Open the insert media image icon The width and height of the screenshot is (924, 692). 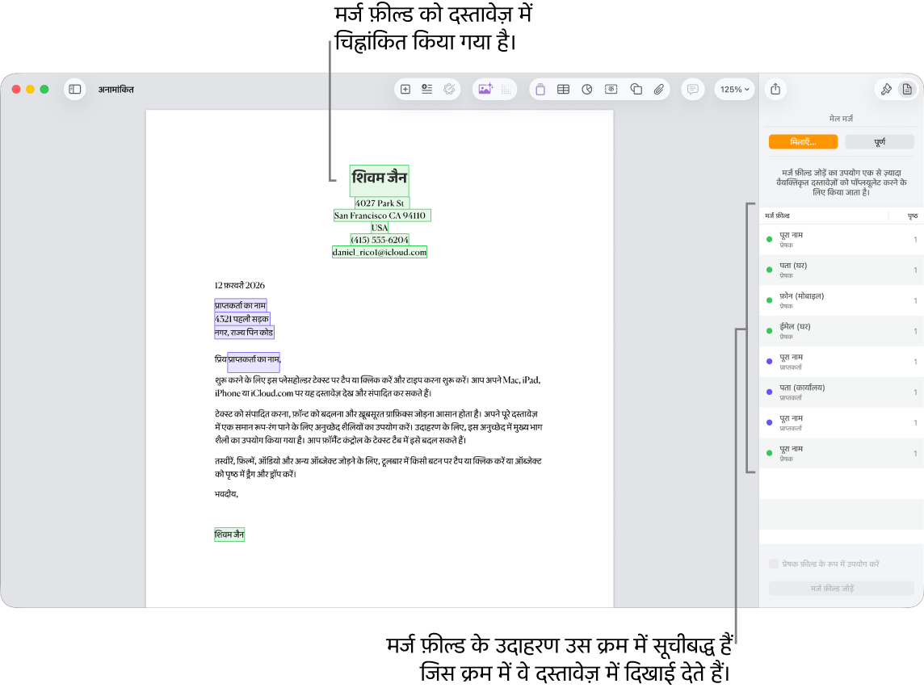click(485, 90)
